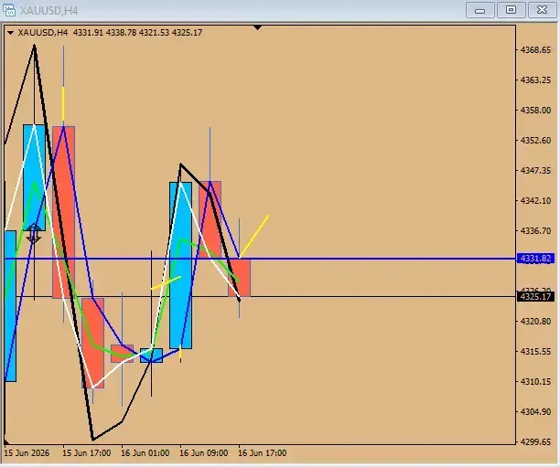Click the 4352.60 price scale value
Viewport: 560px width, 467px height.
[535, 140]
